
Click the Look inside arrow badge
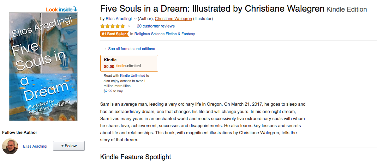[x=61, y=9]
